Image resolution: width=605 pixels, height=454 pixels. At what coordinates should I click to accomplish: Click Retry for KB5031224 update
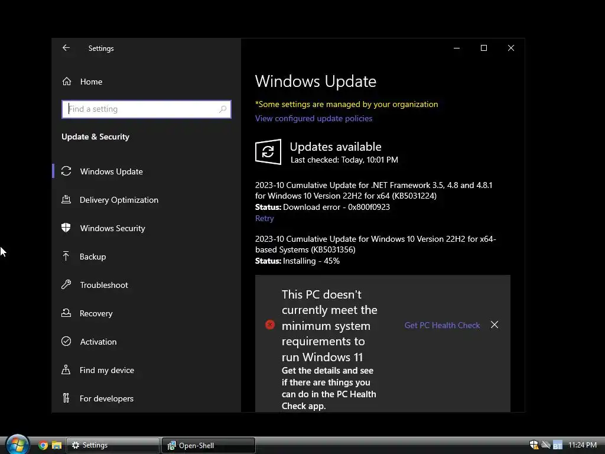click(264, 219)
